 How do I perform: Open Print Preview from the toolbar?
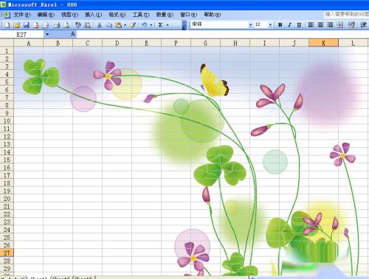(66, 25)
